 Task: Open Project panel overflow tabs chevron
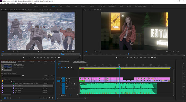tap(54, 61)
